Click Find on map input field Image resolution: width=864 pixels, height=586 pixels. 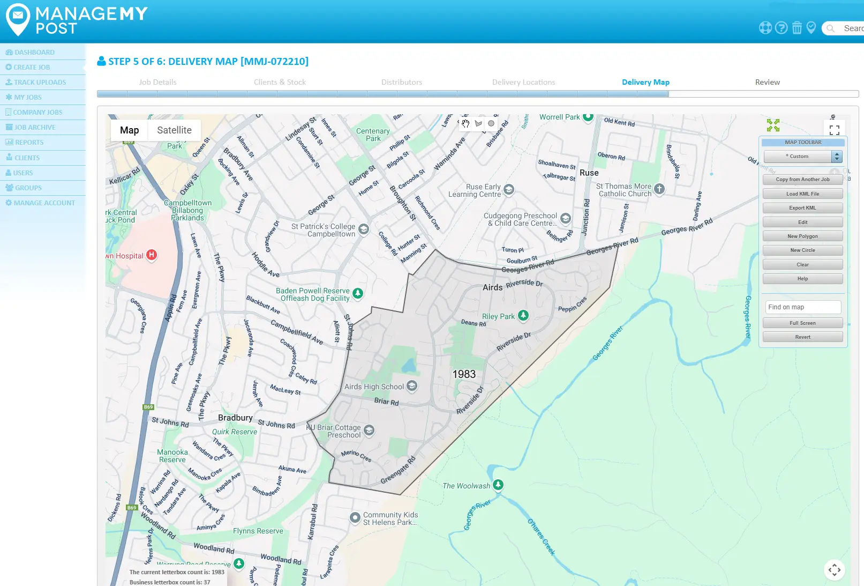tap(803, 307)
